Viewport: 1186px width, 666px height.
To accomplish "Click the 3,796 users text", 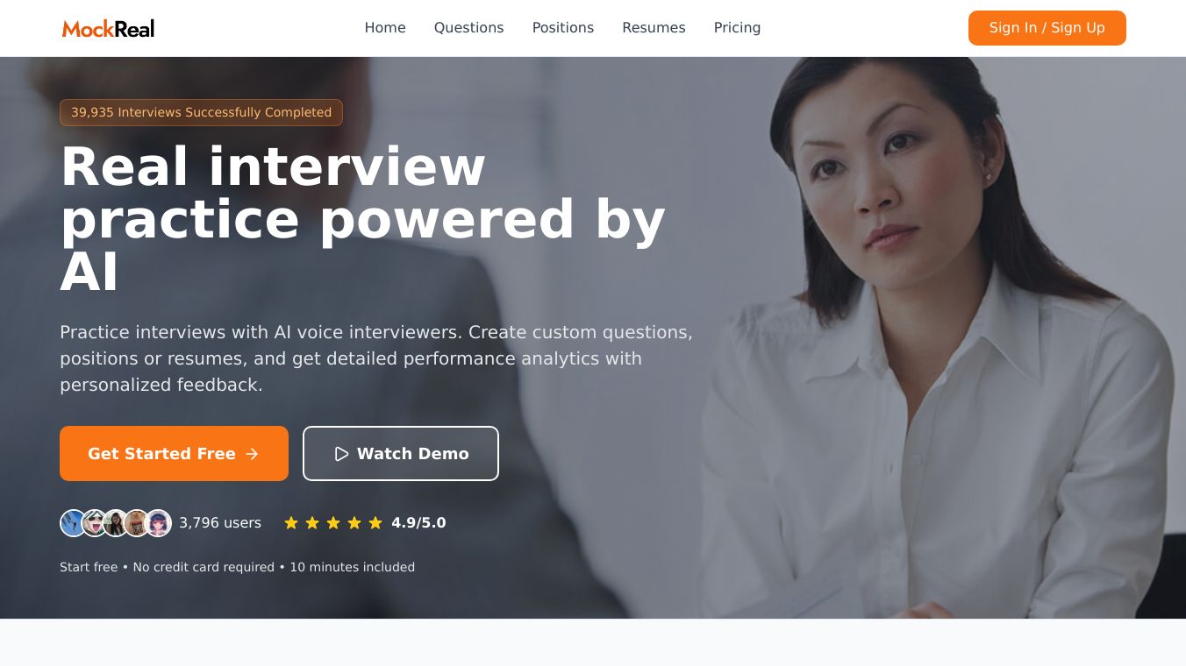I will pyautogui.click(x=220, y=523).
